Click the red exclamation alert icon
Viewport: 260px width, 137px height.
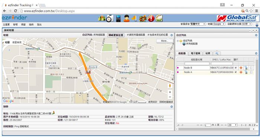click(x=151, y=18)
